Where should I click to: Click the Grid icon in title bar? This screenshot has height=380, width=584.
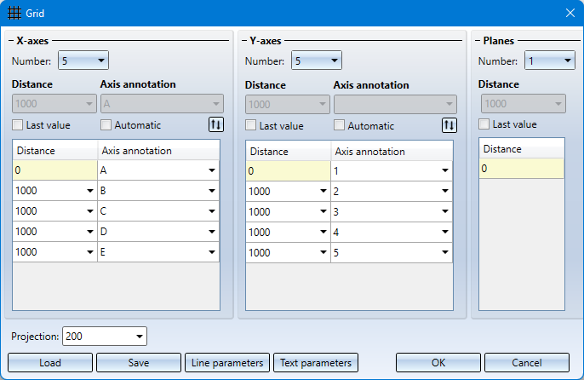tap(14, 13)
